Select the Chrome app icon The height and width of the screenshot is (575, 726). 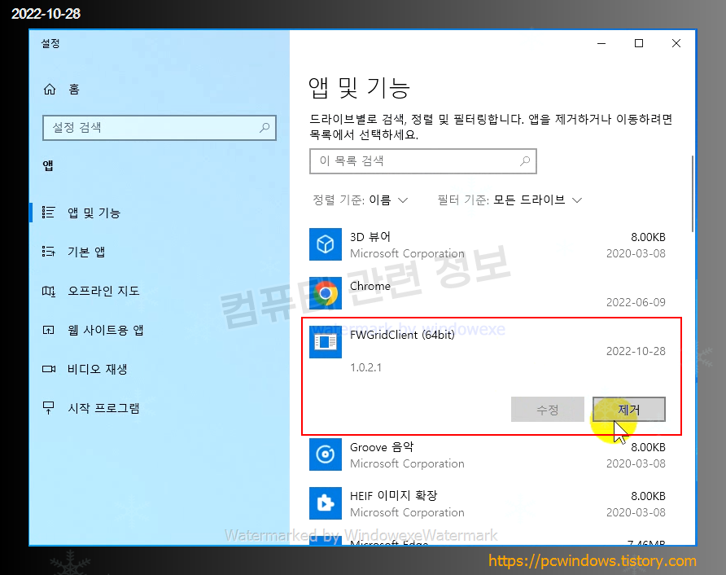tap(326, 293)
